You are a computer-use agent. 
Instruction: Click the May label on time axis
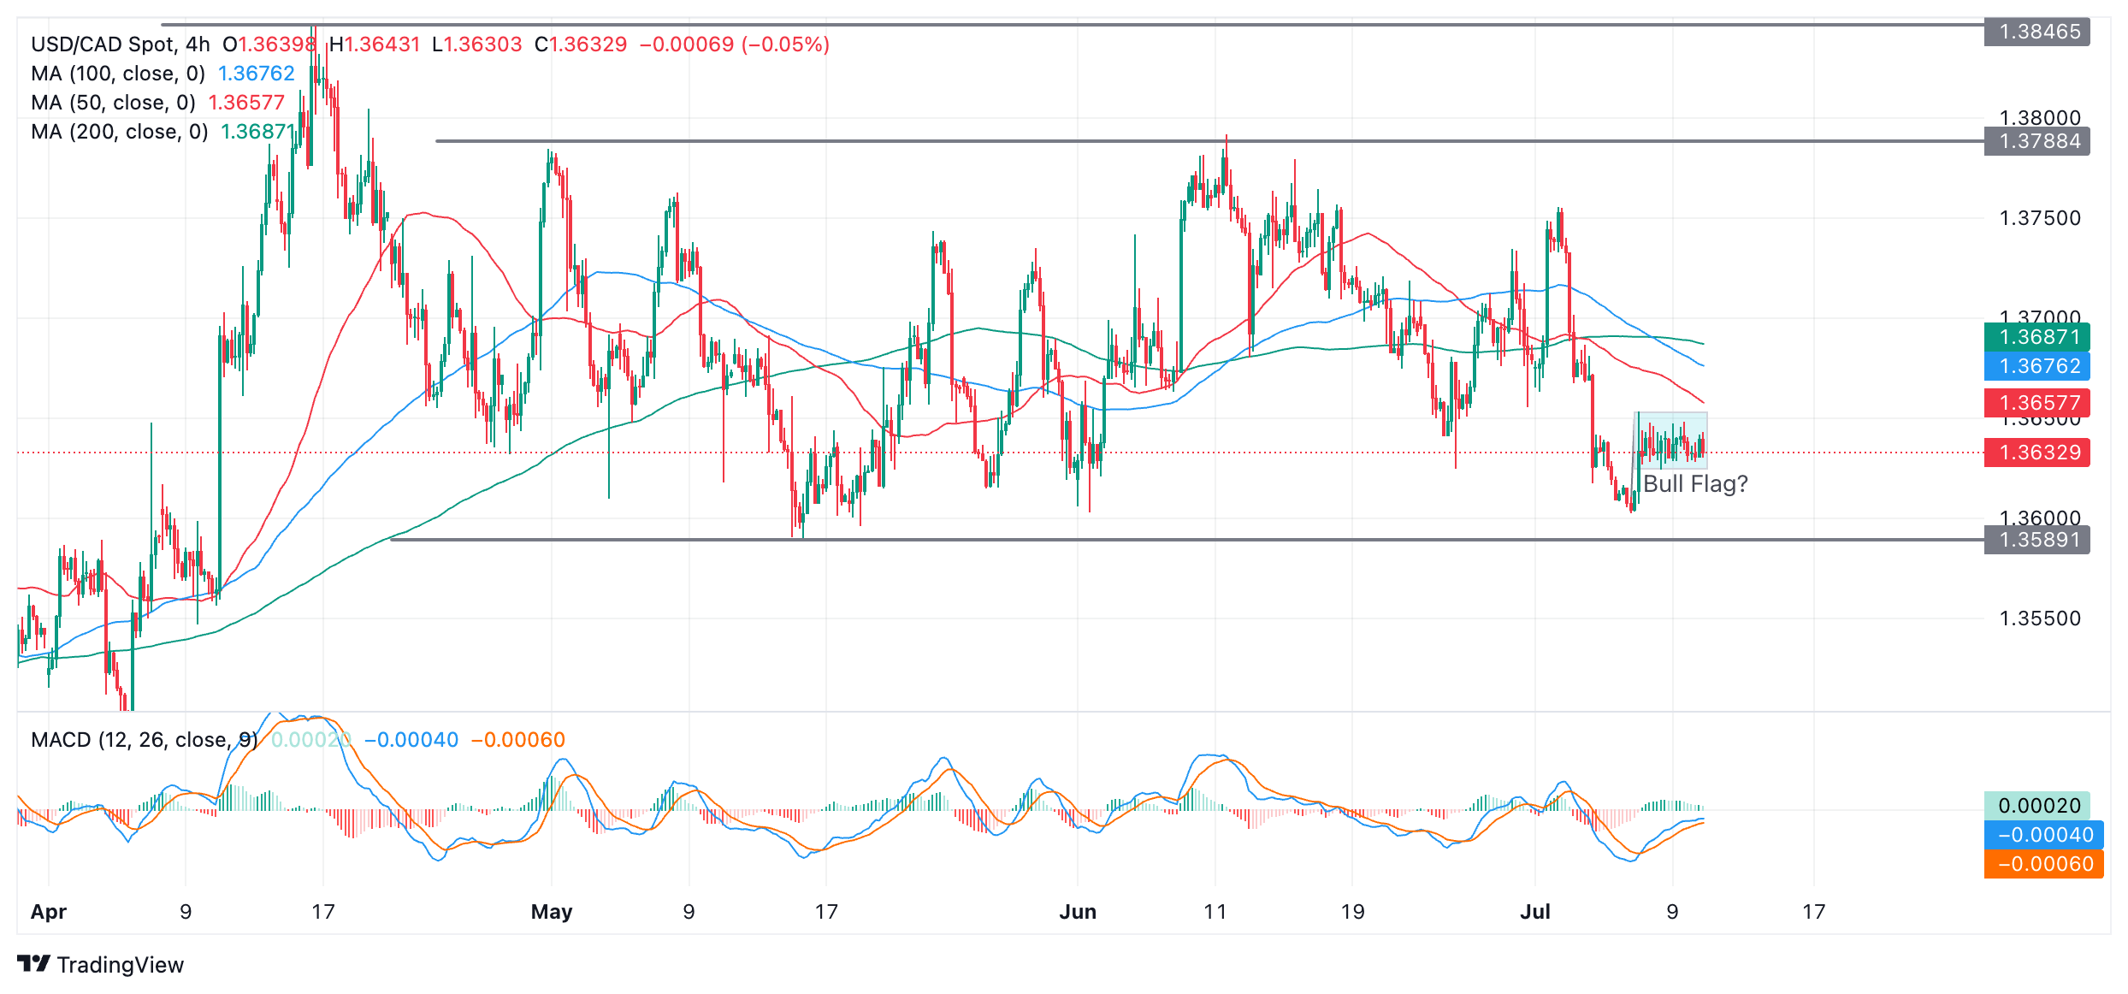552,912
